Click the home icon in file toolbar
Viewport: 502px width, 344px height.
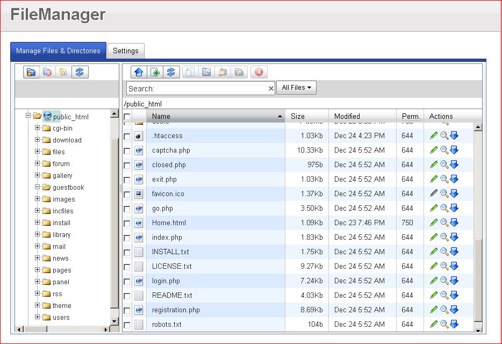(x=139, y=72)
